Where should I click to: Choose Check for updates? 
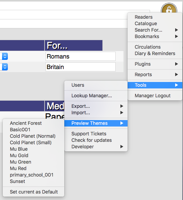click(91, 140)
